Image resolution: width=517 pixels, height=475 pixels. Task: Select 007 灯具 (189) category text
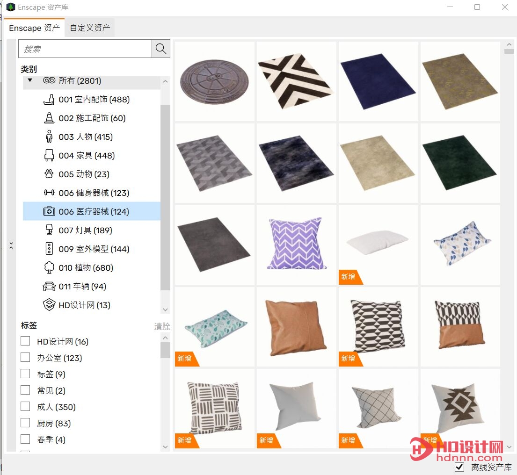[86, 230]
